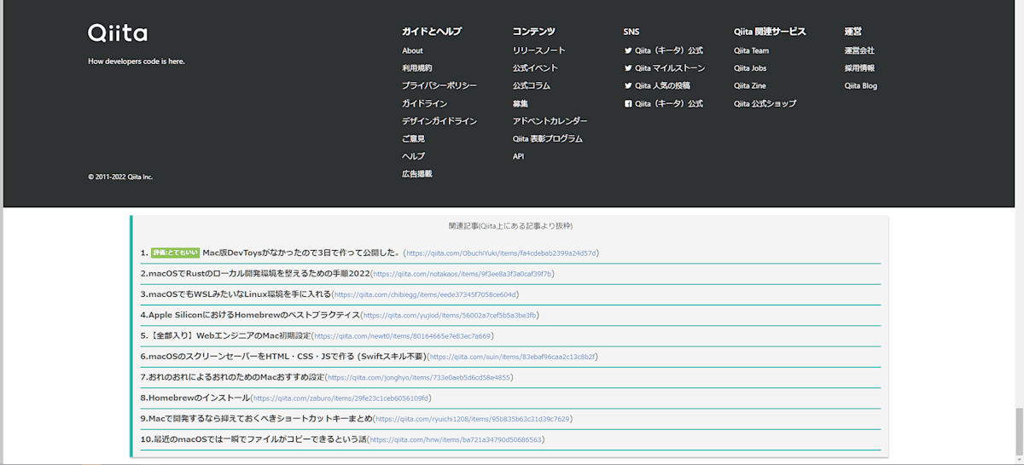
Task: Open the API link
Action: pyautogui.click(x=518, y=156)
